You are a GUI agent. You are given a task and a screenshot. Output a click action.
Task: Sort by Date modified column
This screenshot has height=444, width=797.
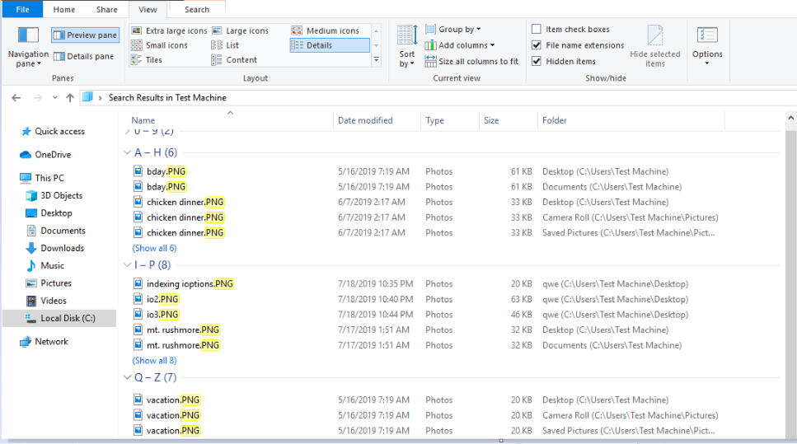point(365,120)
